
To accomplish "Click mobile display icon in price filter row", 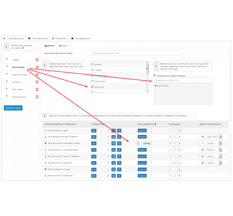I will (119, 131).
